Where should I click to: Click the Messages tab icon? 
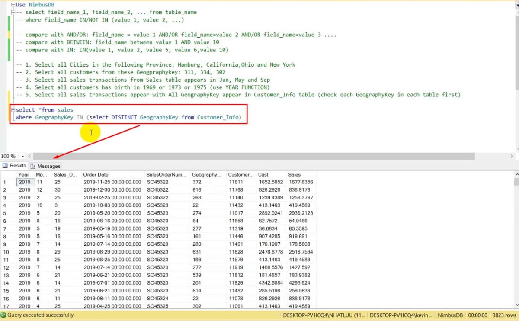tap(33, 165)
